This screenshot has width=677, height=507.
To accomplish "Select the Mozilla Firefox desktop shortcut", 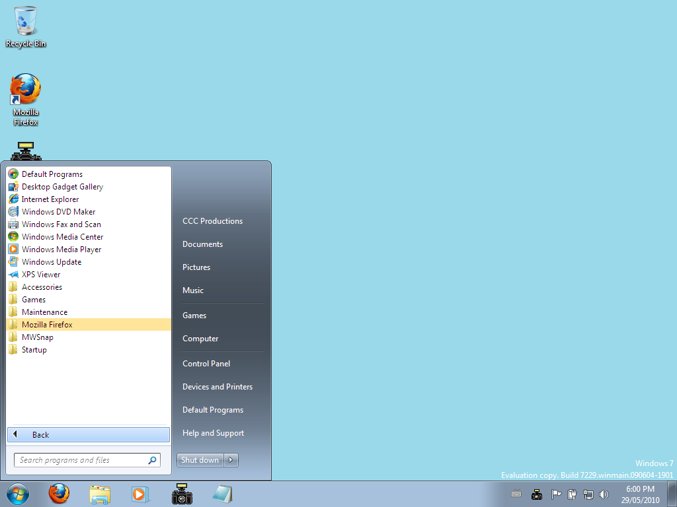I will (x=26, y=100).
